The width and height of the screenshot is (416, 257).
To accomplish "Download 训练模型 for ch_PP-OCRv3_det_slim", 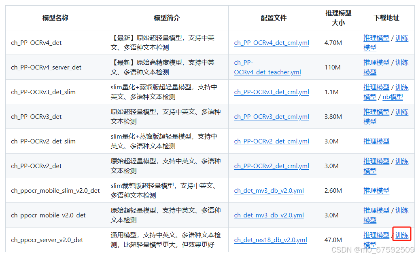I will coord(402,87).
